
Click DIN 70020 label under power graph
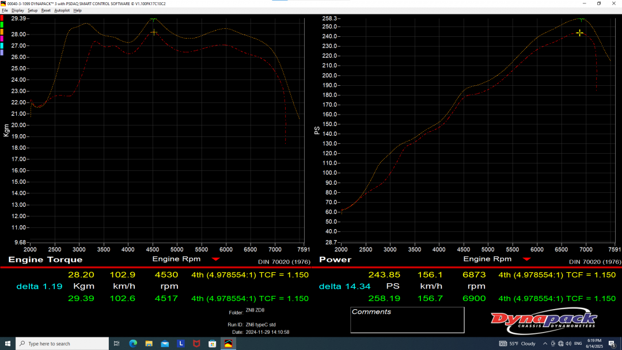click(595, 261)
